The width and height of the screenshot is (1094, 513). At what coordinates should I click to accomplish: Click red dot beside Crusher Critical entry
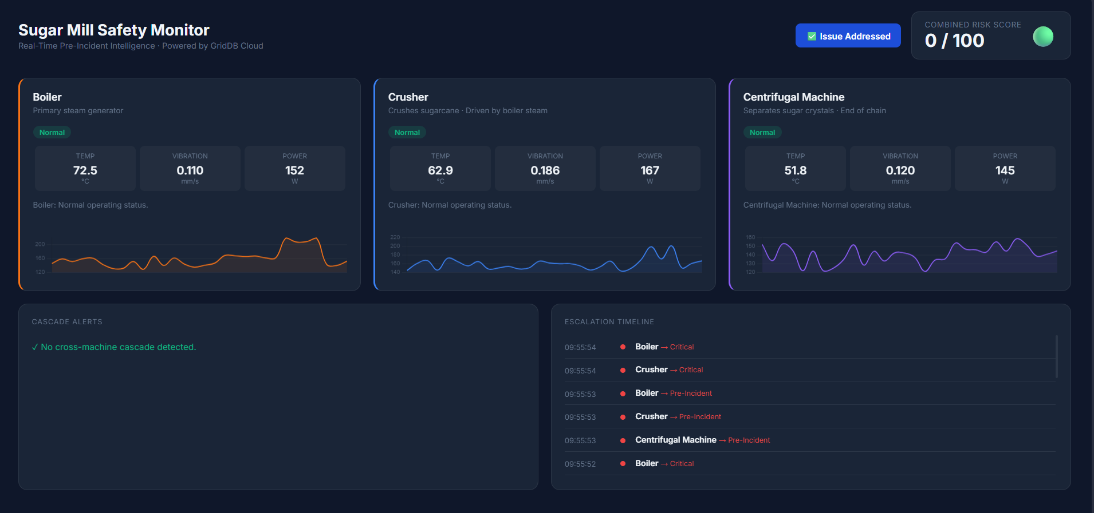point(623,370)
